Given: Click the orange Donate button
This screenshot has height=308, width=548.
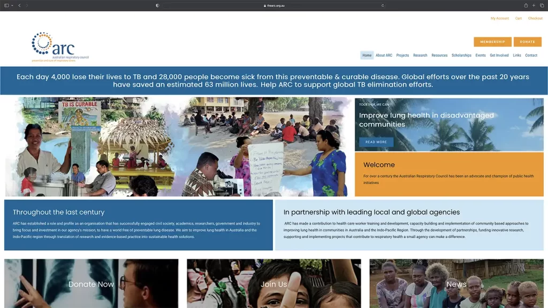Looking at the screenshot, I should (x=527, y=42).
